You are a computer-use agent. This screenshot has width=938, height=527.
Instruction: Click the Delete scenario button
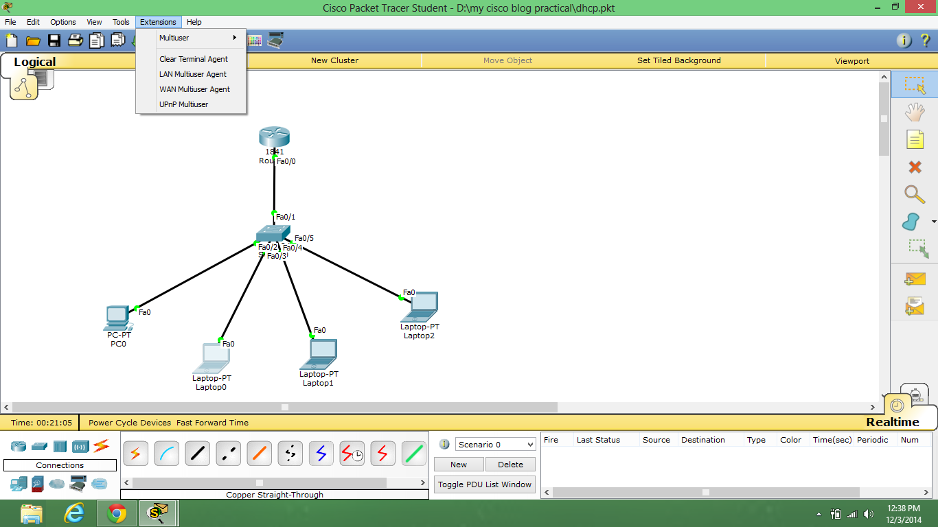(x=510, y=465)
